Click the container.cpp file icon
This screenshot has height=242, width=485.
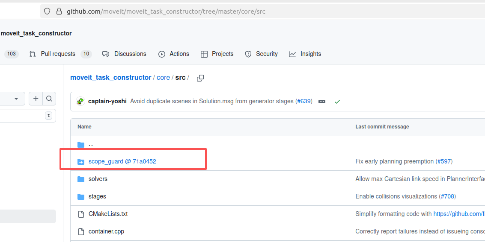[81, 231]
